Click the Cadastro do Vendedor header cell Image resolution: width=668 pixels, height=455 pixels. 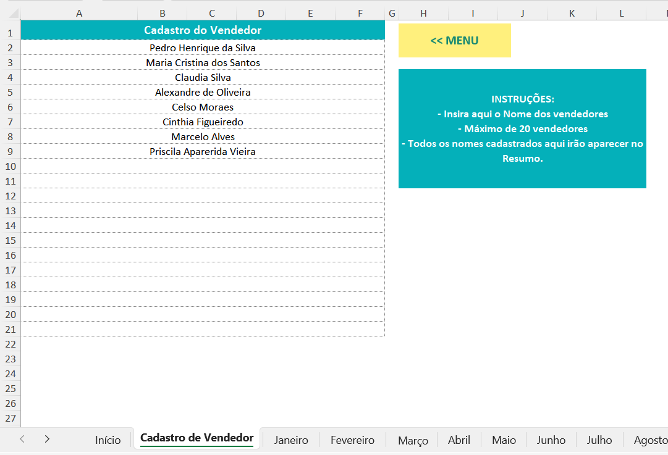(x=203, y=30)
